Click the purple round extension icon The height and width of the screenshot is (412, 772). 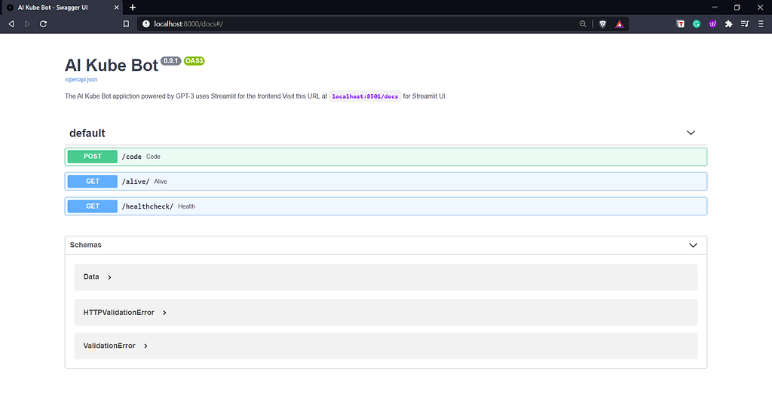point(712,23)
